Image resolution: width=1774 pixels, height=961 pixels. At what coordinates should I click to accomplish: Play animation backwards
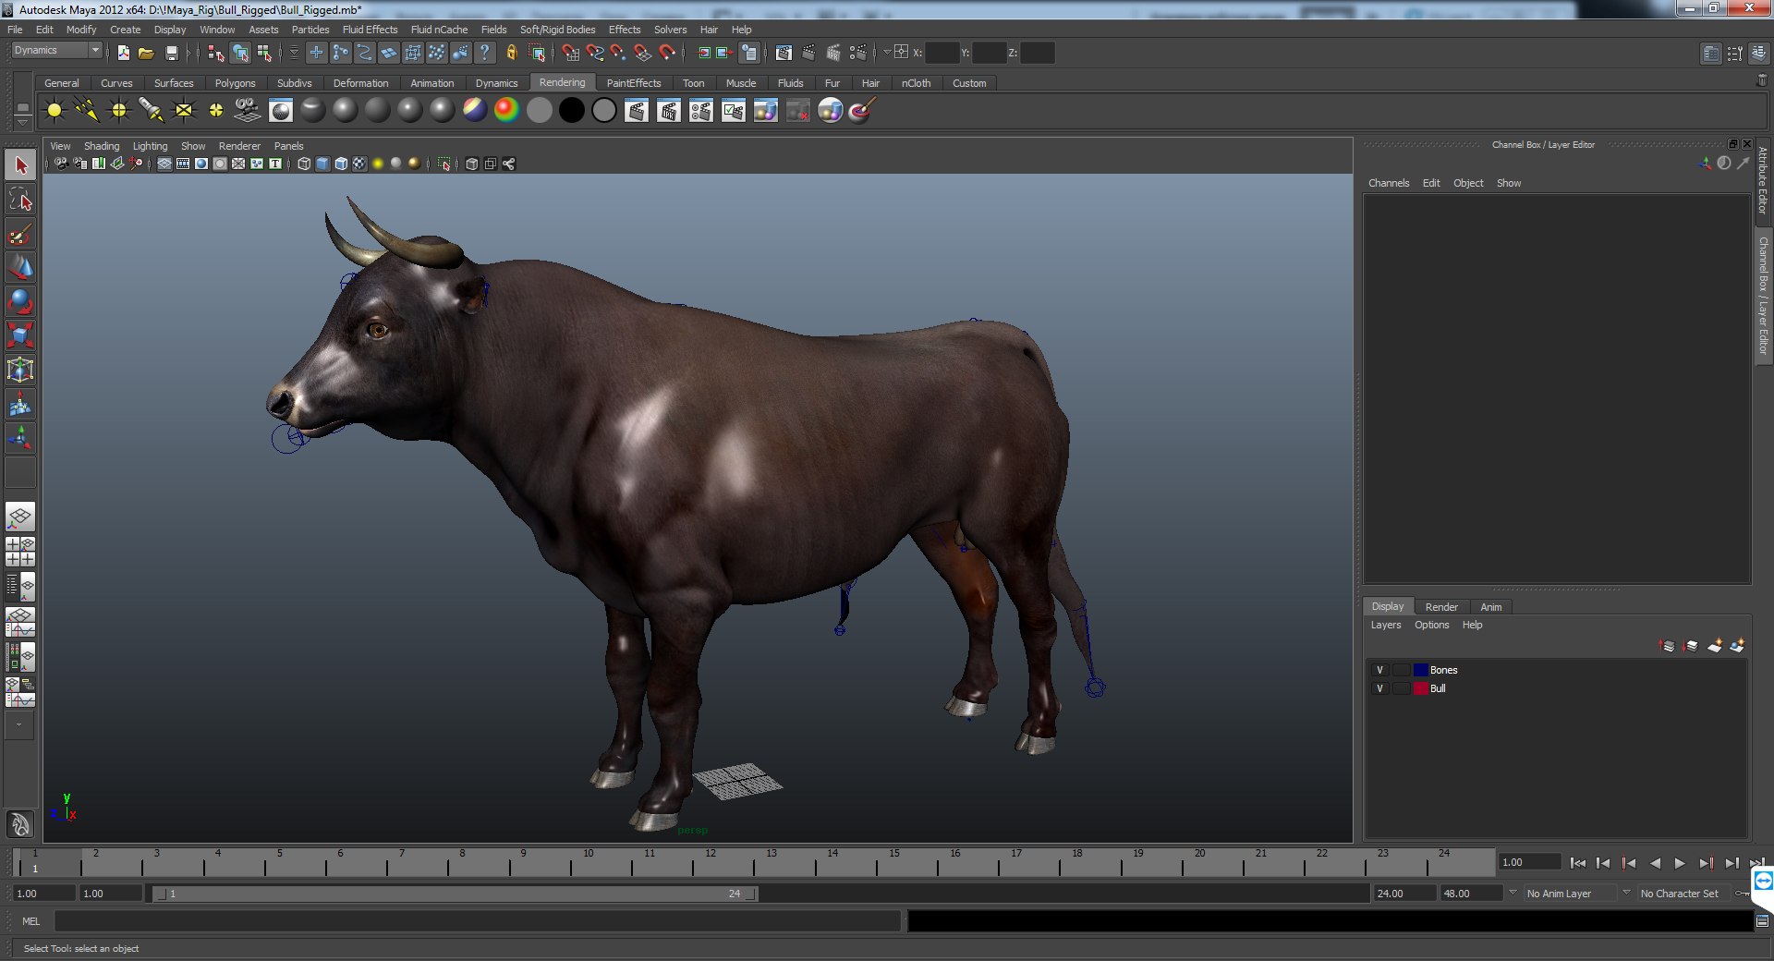(1655, 863)
